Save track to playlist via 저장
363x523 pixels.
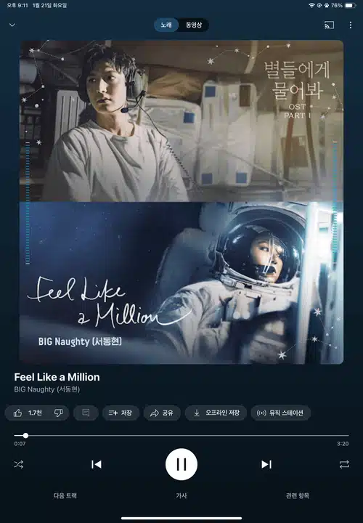[121, 413]
